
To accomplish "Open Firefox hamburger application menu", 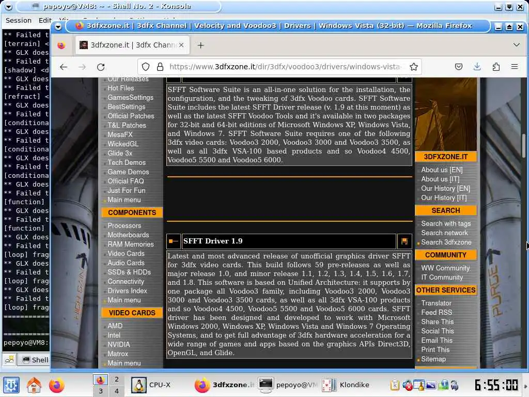I will (515, 67).
